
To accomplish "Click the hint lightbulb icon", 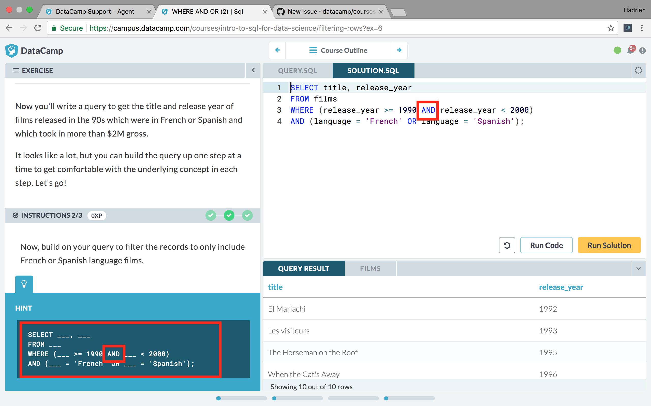I will tap(24, 284).
